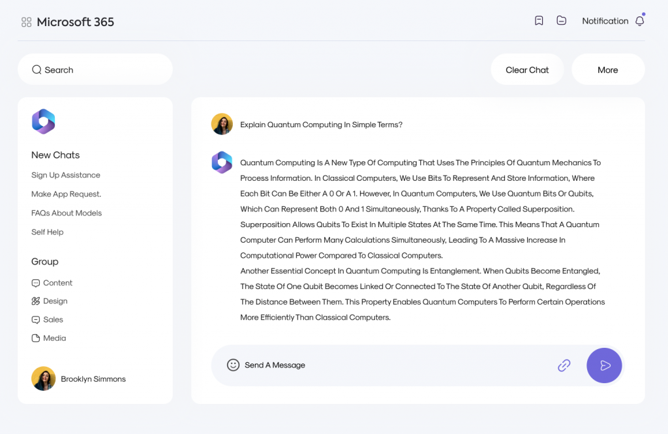Click user avatar beside the question

pos(222,124)
